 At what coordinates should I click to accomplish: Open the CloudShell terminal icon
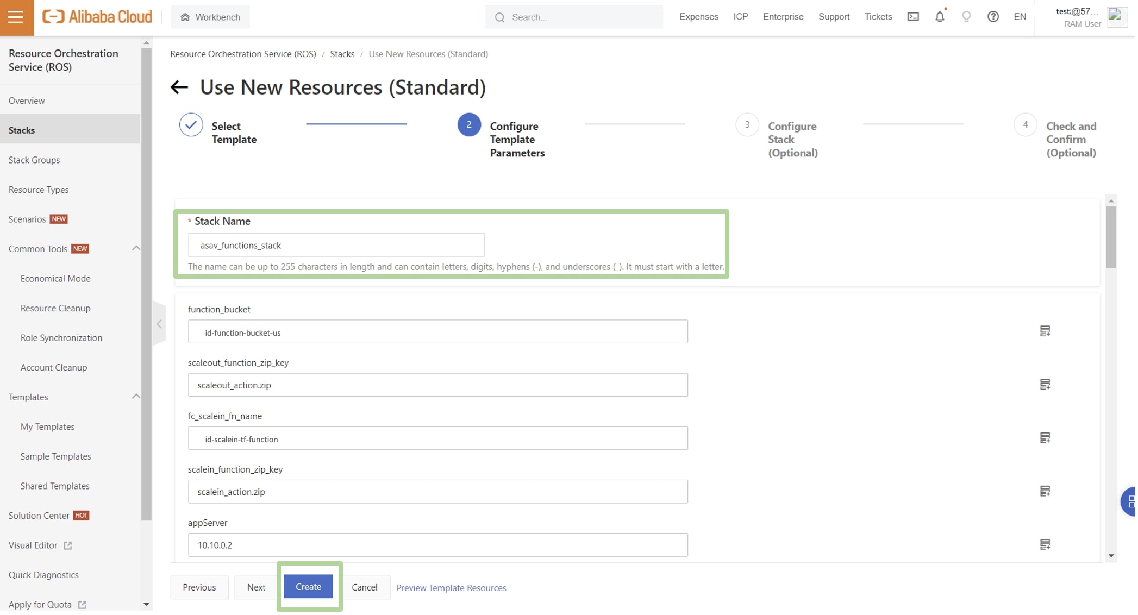pyautogui.click(x=912, y=17)
